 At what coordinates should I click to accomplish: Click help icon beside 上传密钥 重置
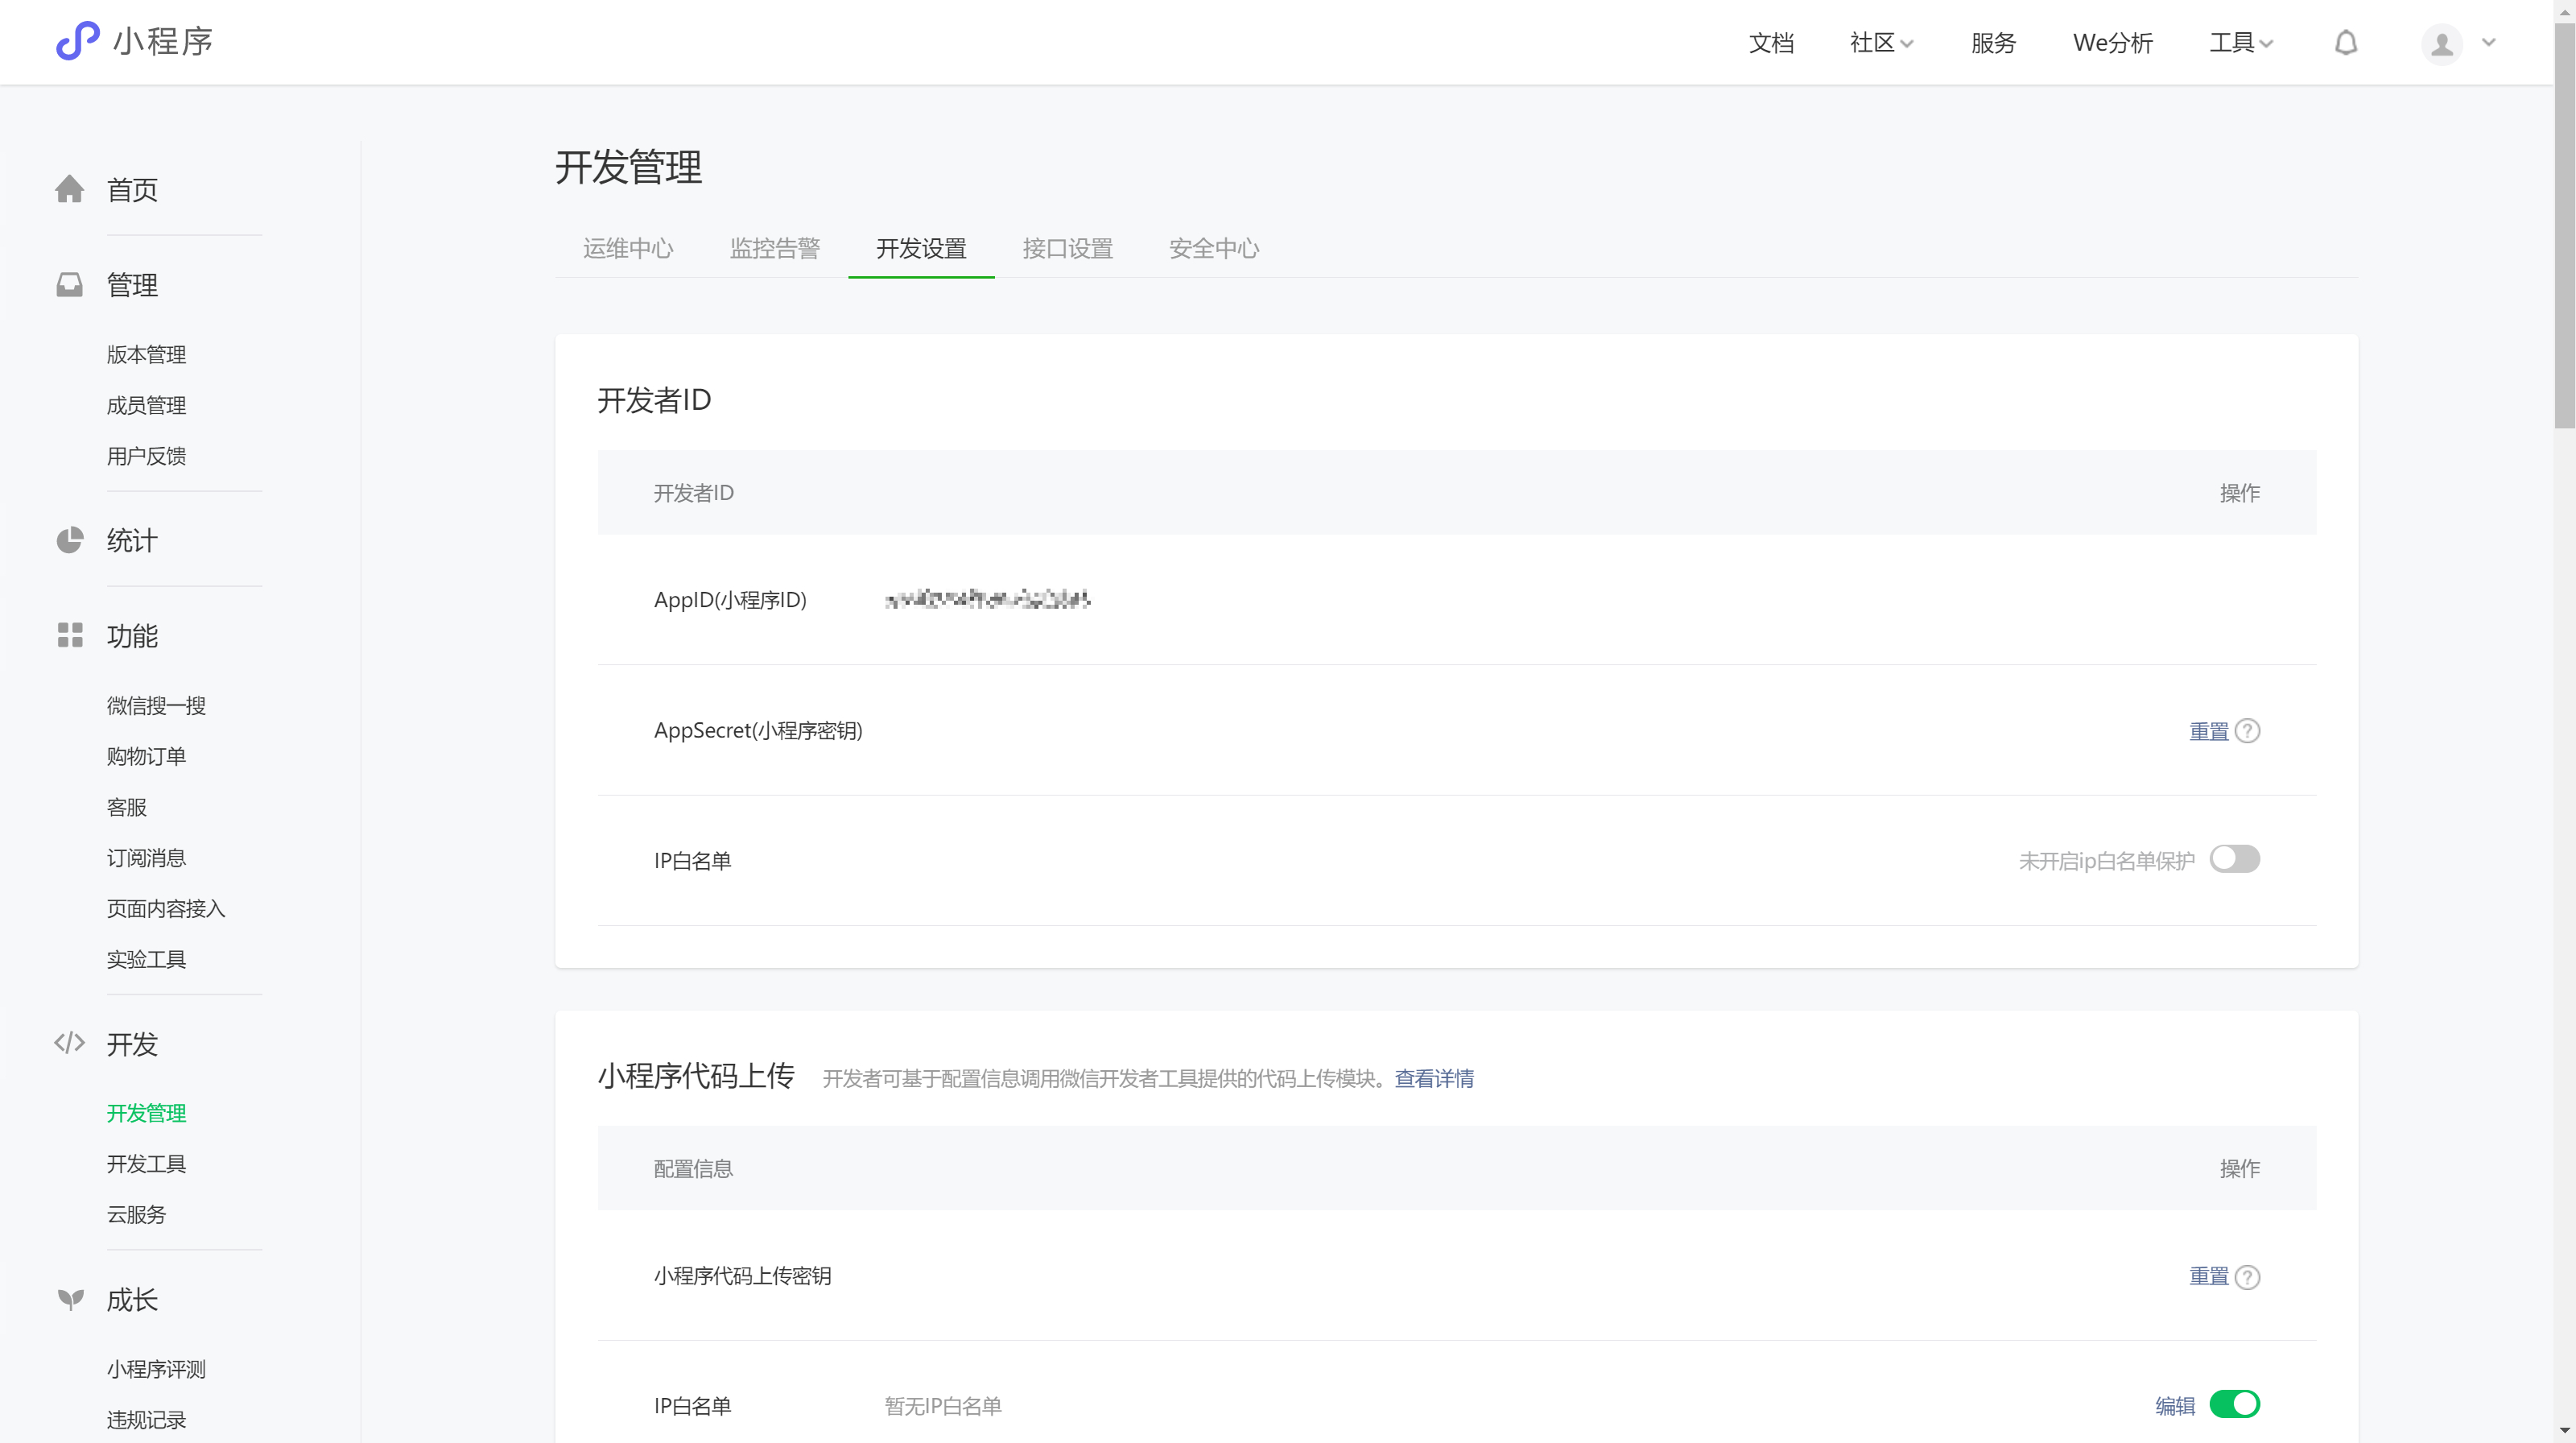click(x=2247, y=1277)
